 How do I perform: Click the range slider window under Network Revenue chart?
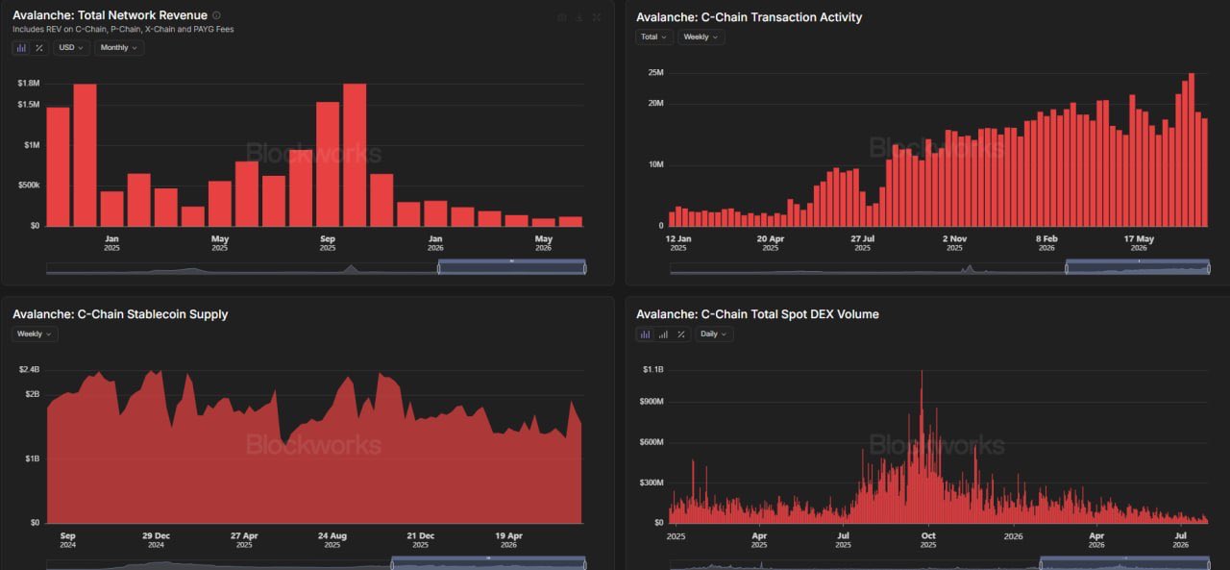click(512, 267)
